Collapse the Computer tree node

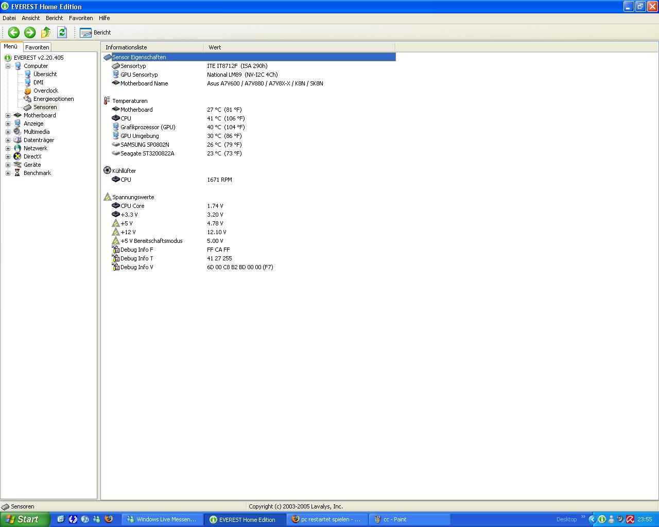click(8, 66)
